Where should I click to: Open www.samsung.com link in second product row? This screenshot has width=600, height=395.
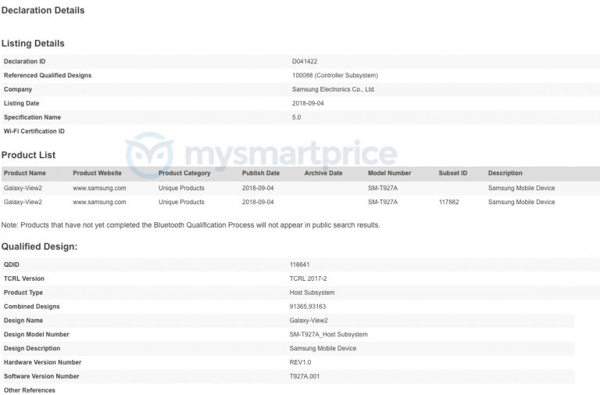tap(99, 203)
